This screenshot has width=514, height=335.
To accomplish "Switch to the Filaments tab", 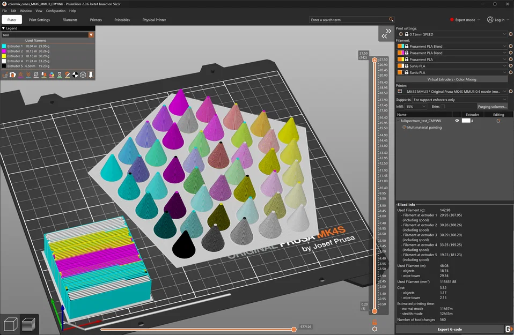I will (70, 20).
